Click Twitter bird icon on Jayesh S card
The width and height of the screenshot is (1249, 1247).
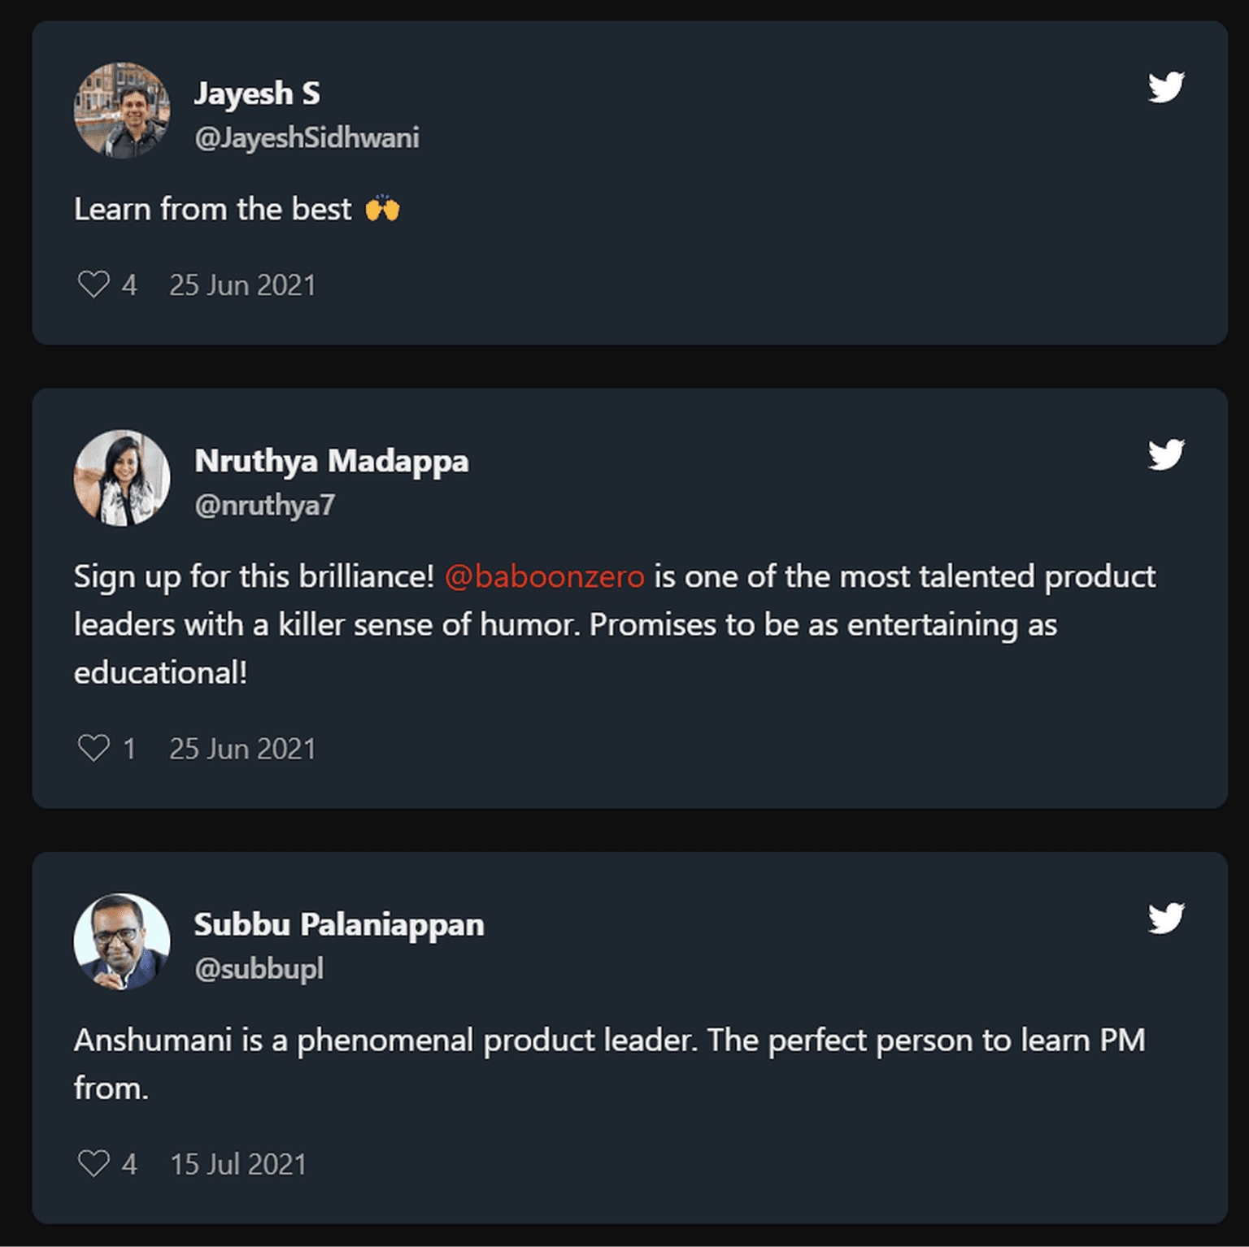1165,87
